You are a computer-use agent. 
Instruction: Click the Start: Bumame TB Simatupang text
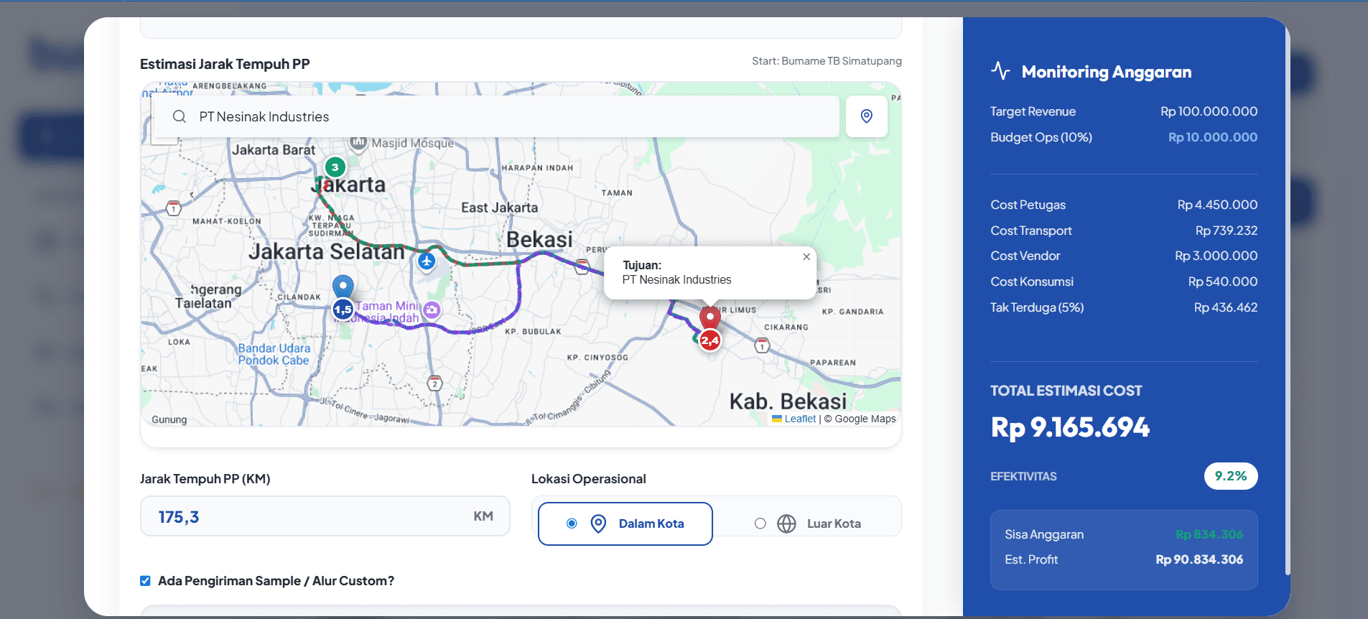(x=827, y=61)
